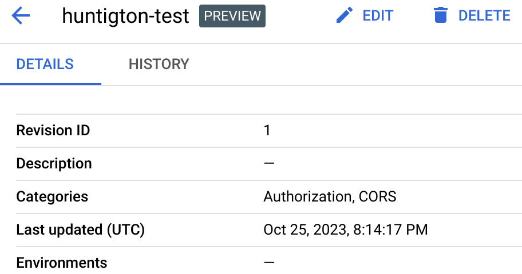The height and width of the screenshot is (274, 522).
Task: Click the Revision ID row label
Action: coord(53,131)
